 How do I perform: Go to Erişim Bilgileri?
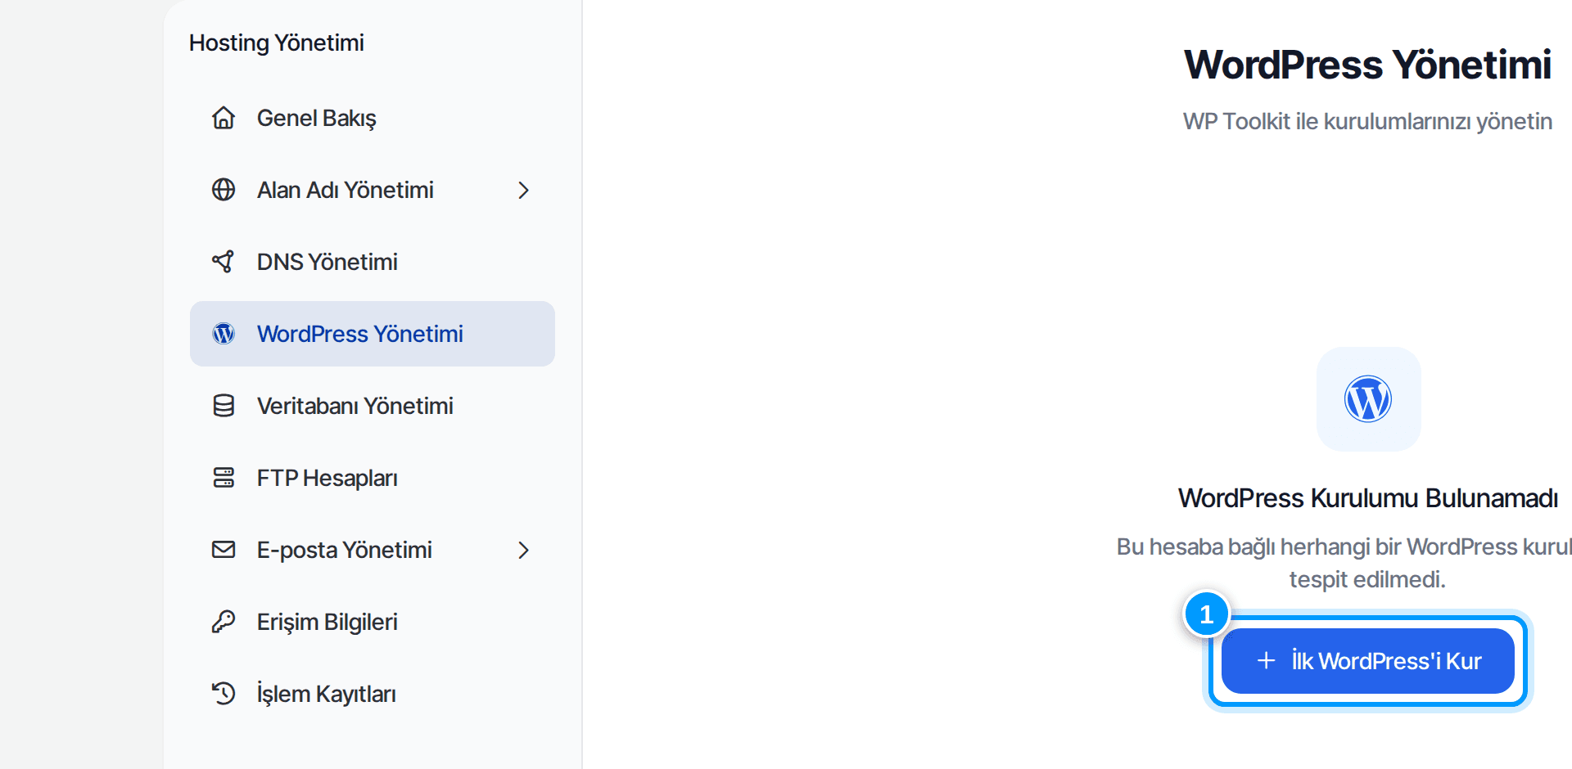click(x=373, y=622)
